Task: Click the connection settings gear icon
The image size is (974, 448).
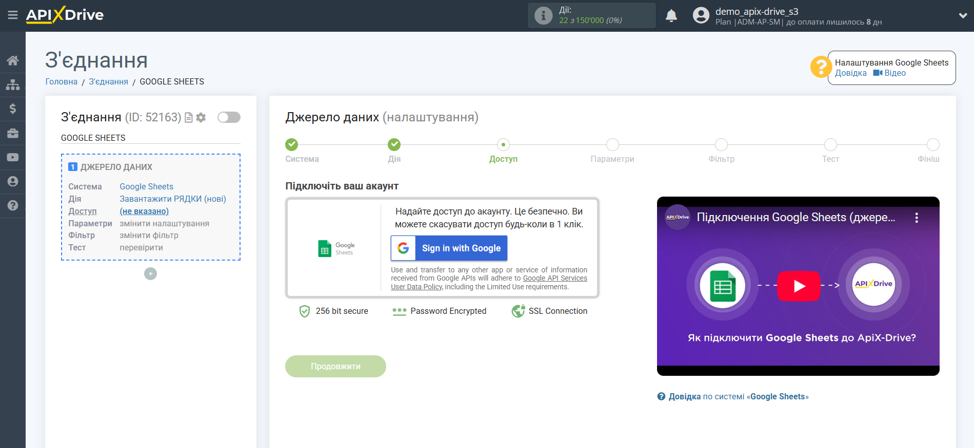Action: tap(201, 118)
